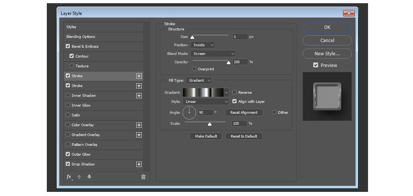Click the move effect down arrow
The height and width of the screenshot is (196, 413).
89,177
